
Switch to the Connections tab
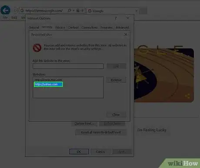tap(90, 27)
